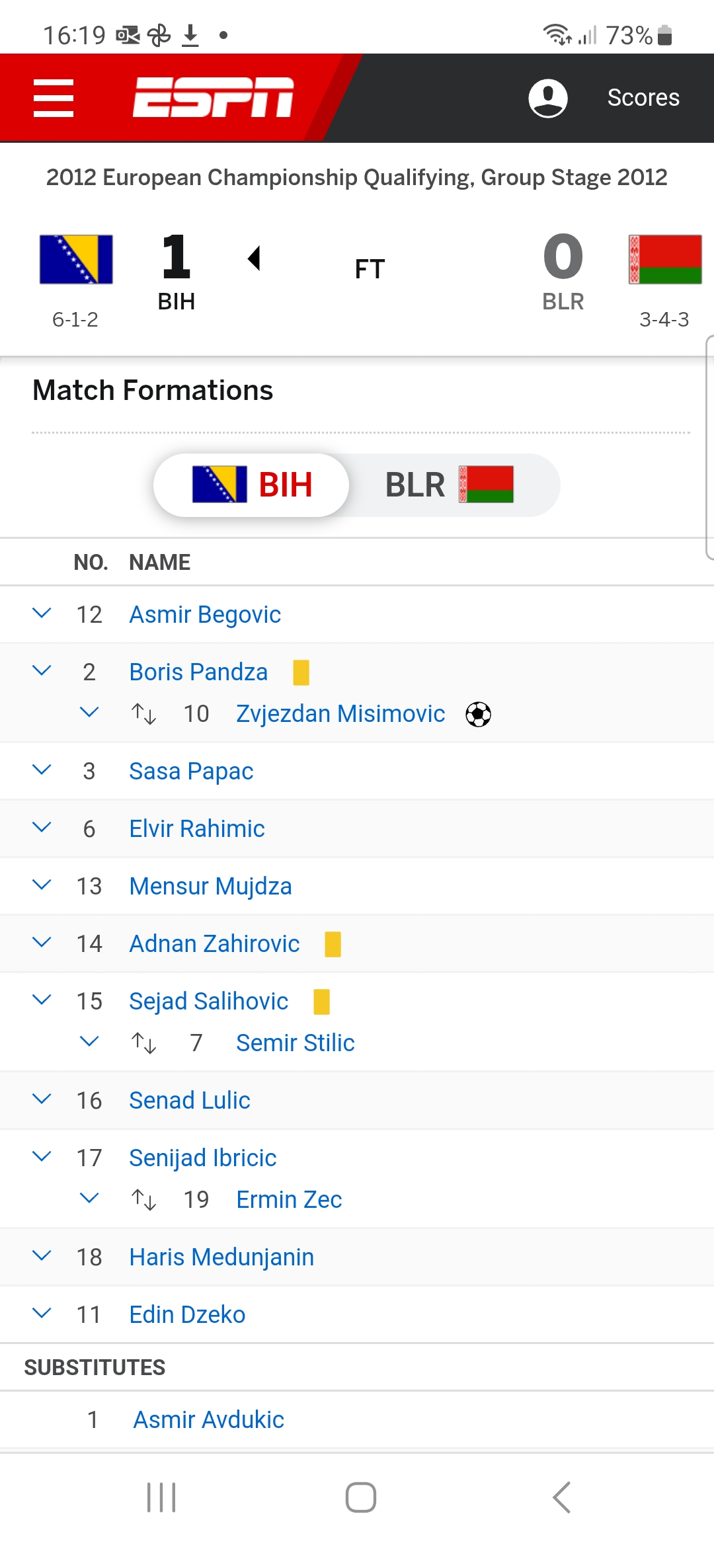The height and width of the screenshot is (1547, 714).
Task: Expand Asmir Begovic's player row
Action: pos(42,614)
